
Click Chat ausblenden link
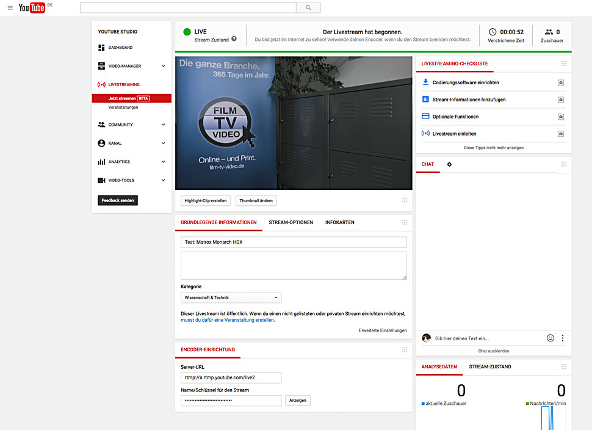(494, 351)
